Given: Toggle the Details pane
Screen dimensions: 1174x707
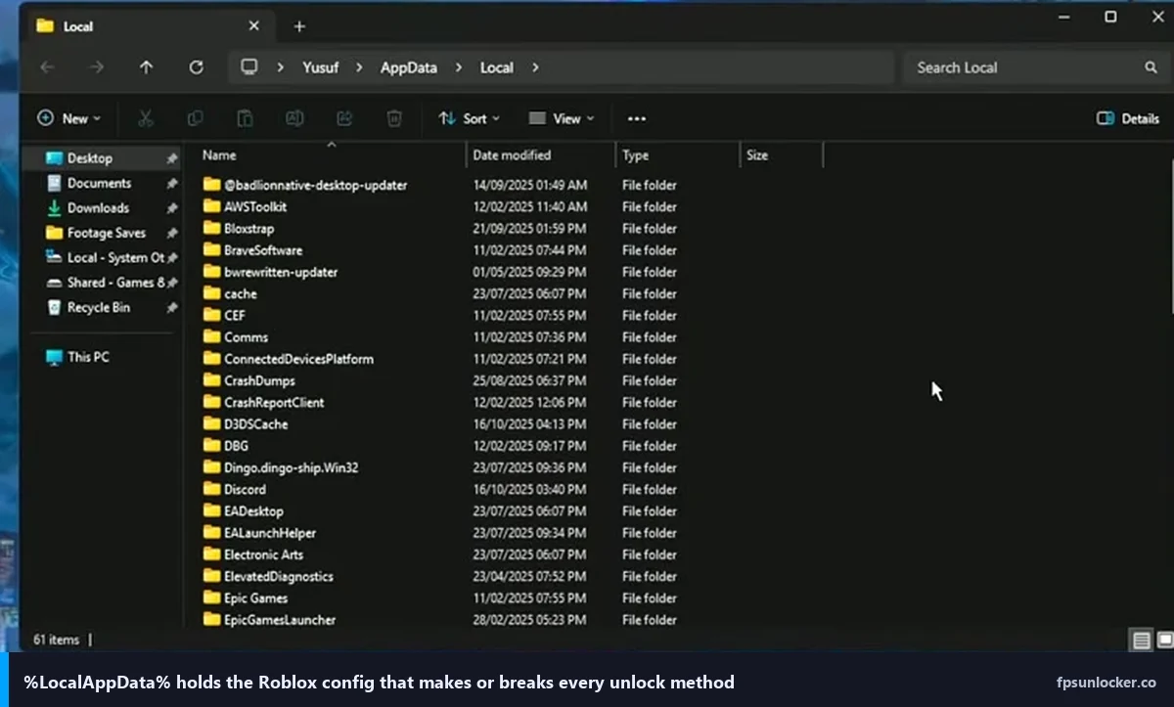Looking at the screenshot, I should pyautogui.click(x=1128, y=118).
